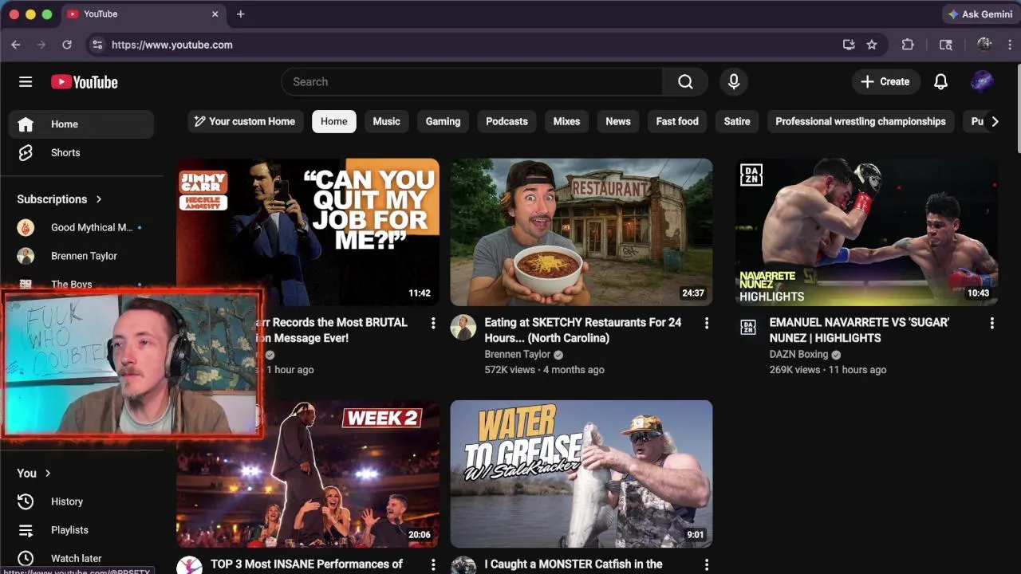The width and height of the screenshot is (1021, 574).
Task: Open EMANUEL NAVARRETE VS SUGAR NUNEZ title
Action: point(859,330)
